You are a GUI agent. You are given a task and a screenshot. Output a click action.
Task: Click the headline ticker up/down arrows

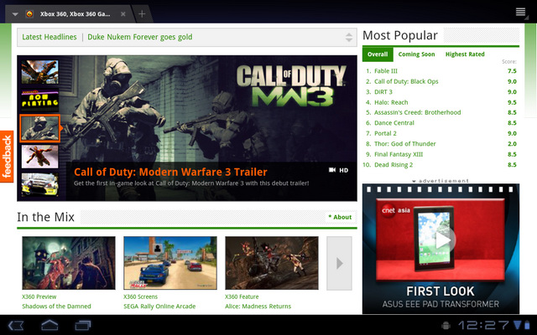349,37
